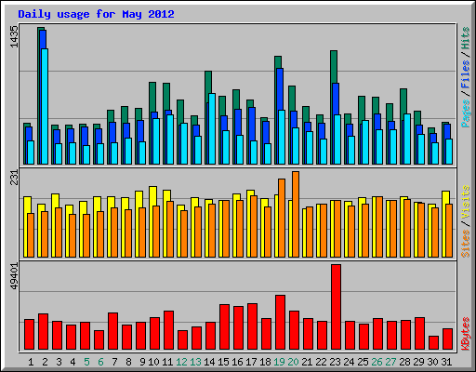Viewport: 476px width, 372px height.
Task: Click the Pages legend label
Action: click(x=466, y=113)
